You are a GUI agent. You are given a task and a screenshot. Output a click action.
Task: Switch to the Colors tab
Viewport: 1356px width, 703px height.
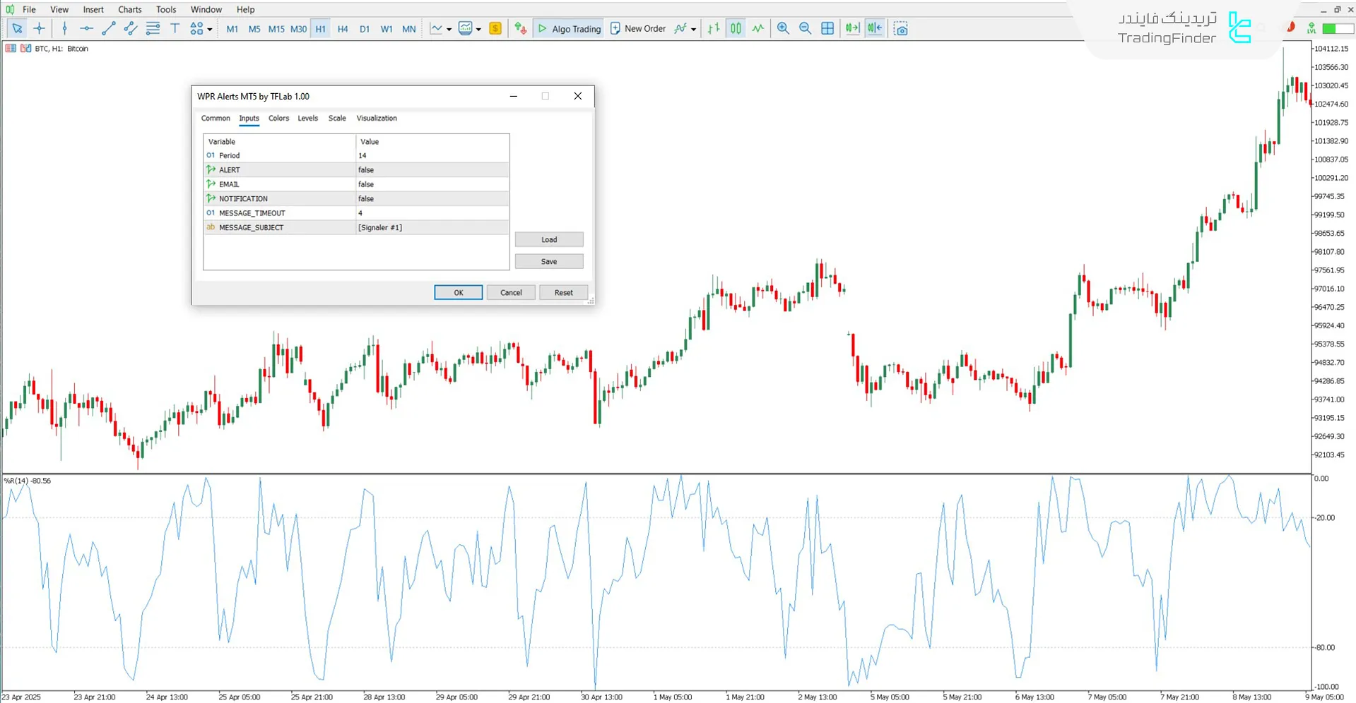pyautogui.click(x=278, y=118)
